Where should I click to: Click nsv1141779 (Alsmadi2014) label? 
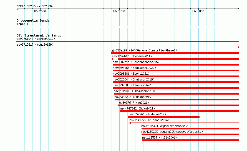pyautogui.click(x=149, y=120)
